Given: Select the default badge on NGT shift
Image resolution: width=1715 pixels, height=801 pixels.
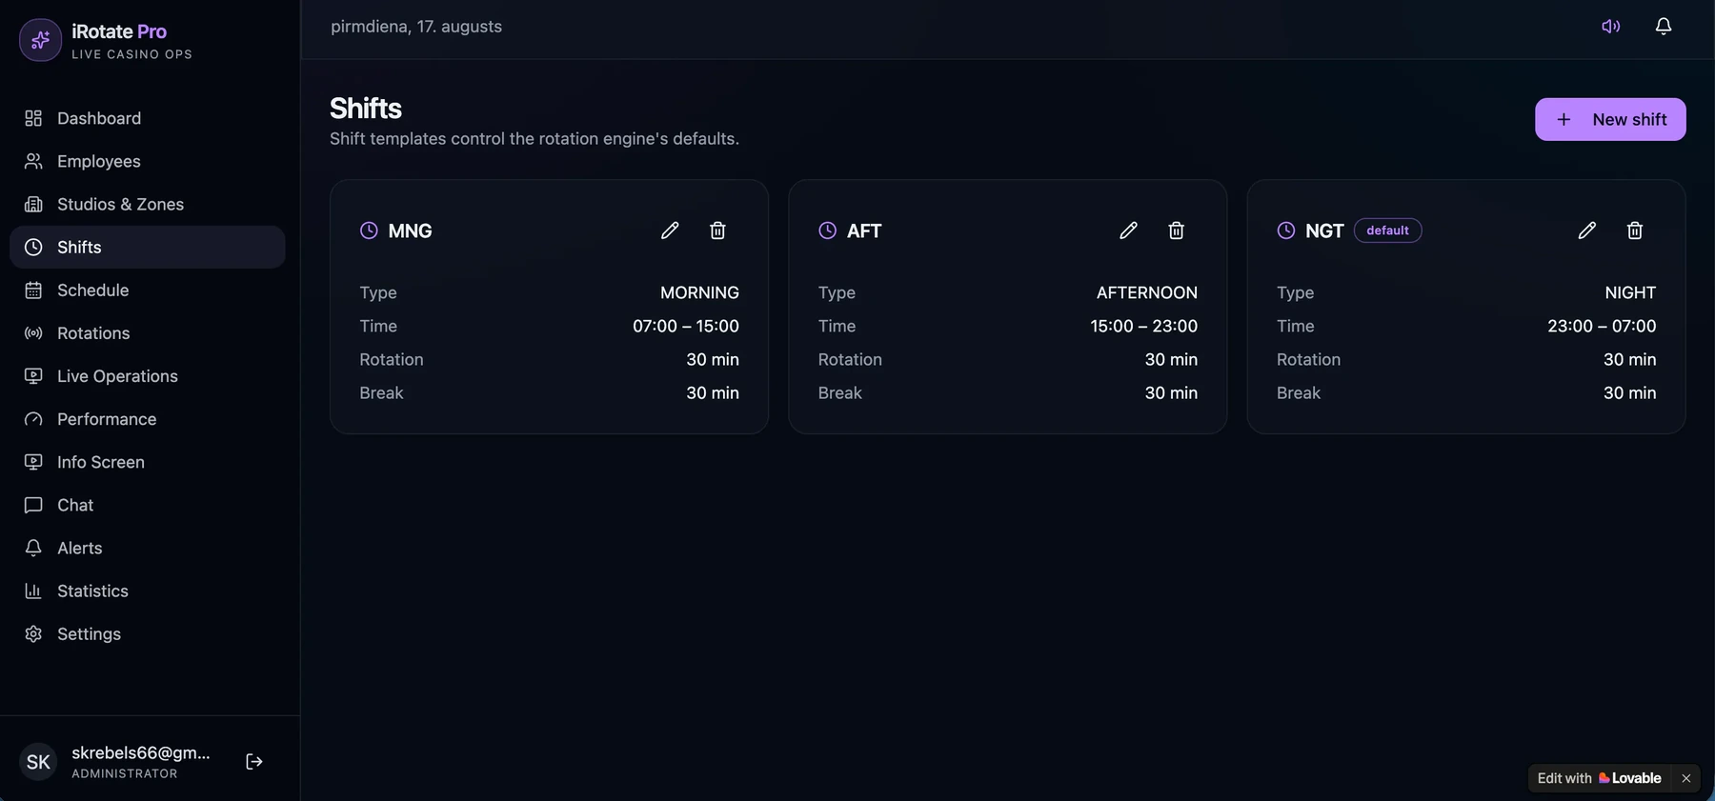Looking at the screenshot, I should tap(1387, 230).
